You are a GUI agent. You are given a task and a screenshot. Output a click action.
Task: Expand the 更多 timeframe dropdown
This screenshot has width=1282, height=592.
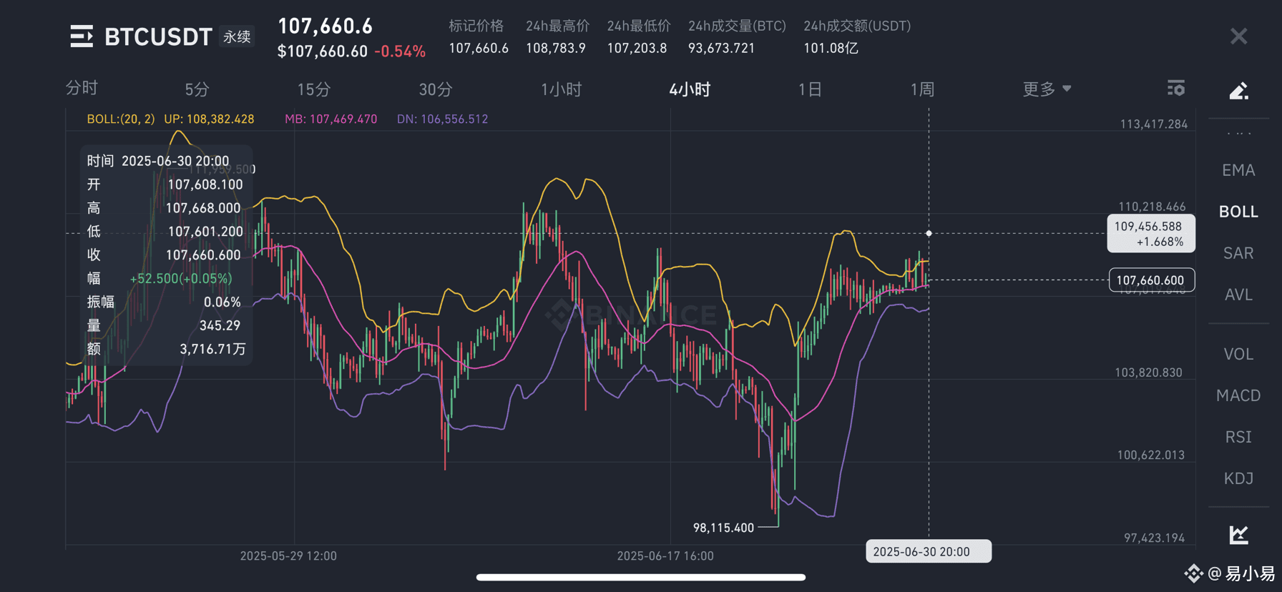pos(1047,89)
